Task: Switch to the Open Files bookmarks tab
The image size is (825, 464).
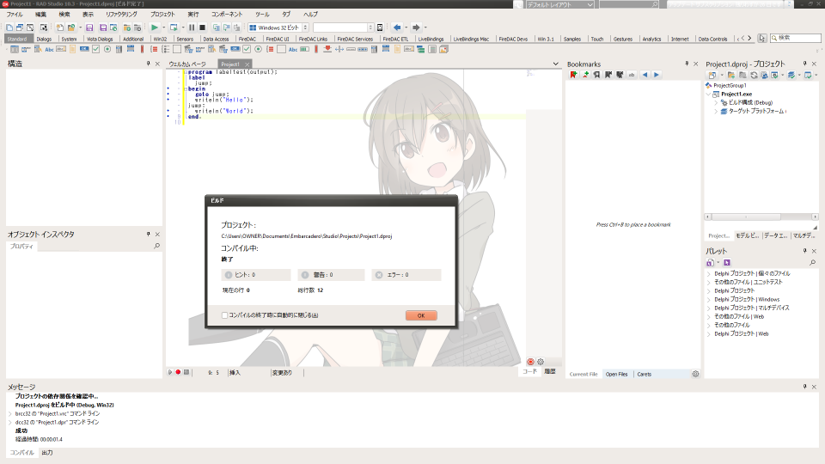Action: (616, 374)
